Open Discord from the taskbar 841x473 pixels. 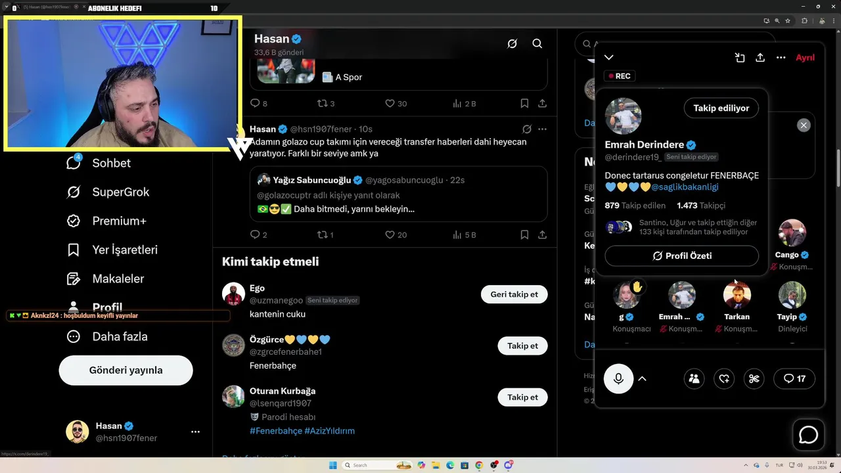[508, 465]
